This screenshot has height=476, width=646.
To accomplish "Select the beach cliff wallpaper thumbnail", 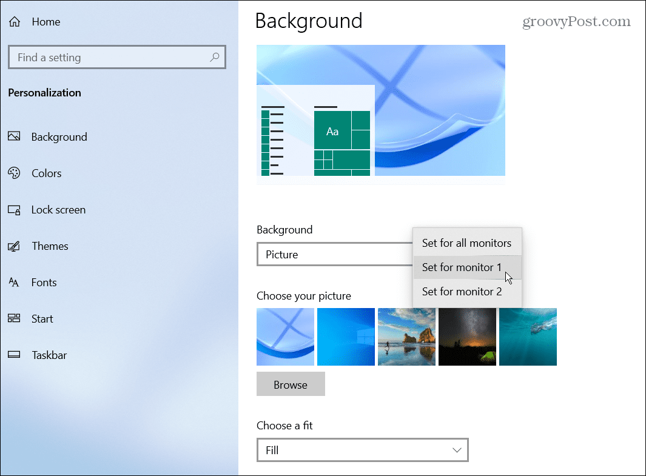I will click(406, 337).
